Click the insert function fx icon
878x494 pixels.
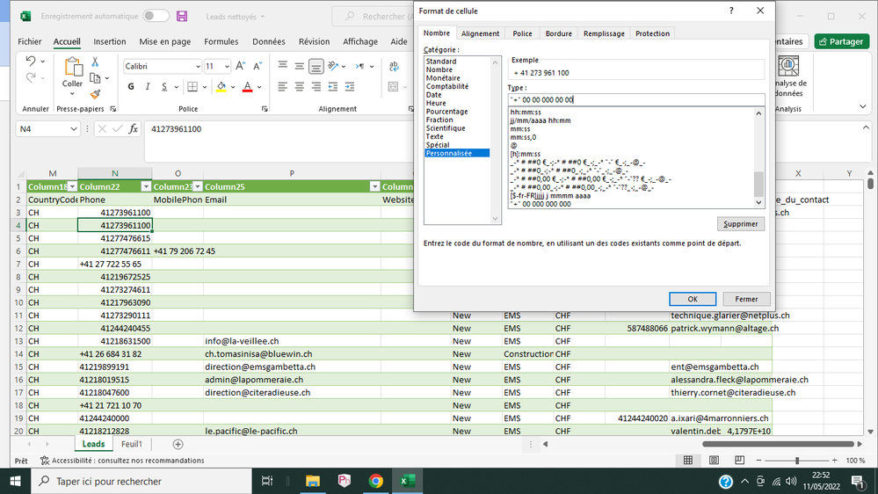pyautogui.click(x=134, y=128)
